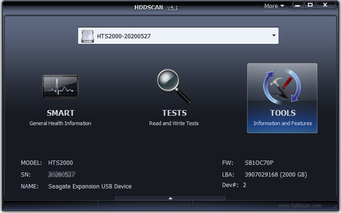
Task: Click General Health Information caption
Action: pyautogui.click(x=60, y=123)
